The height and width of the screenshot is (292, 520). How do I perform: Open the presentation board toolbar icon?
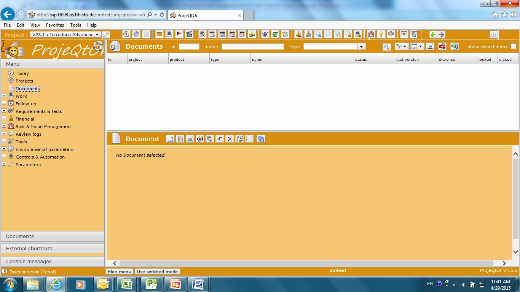(x=404, y=35)
